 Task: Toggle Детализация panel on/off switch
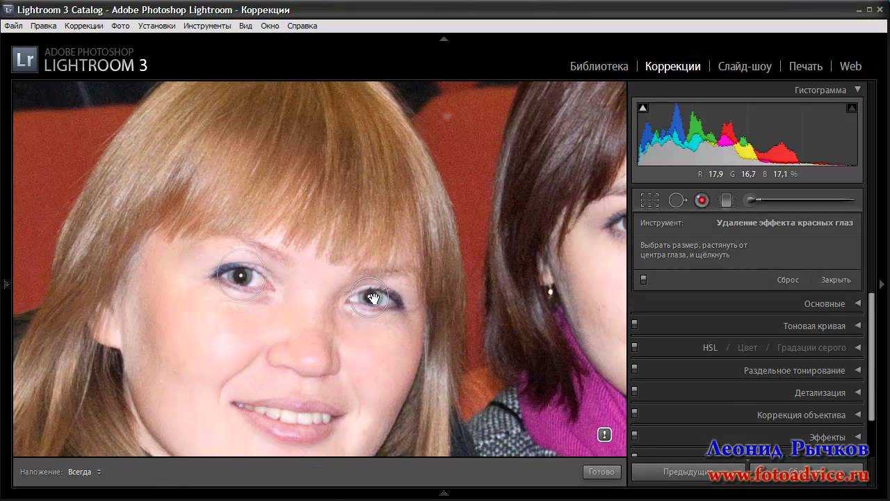click(x=634, y=392)
